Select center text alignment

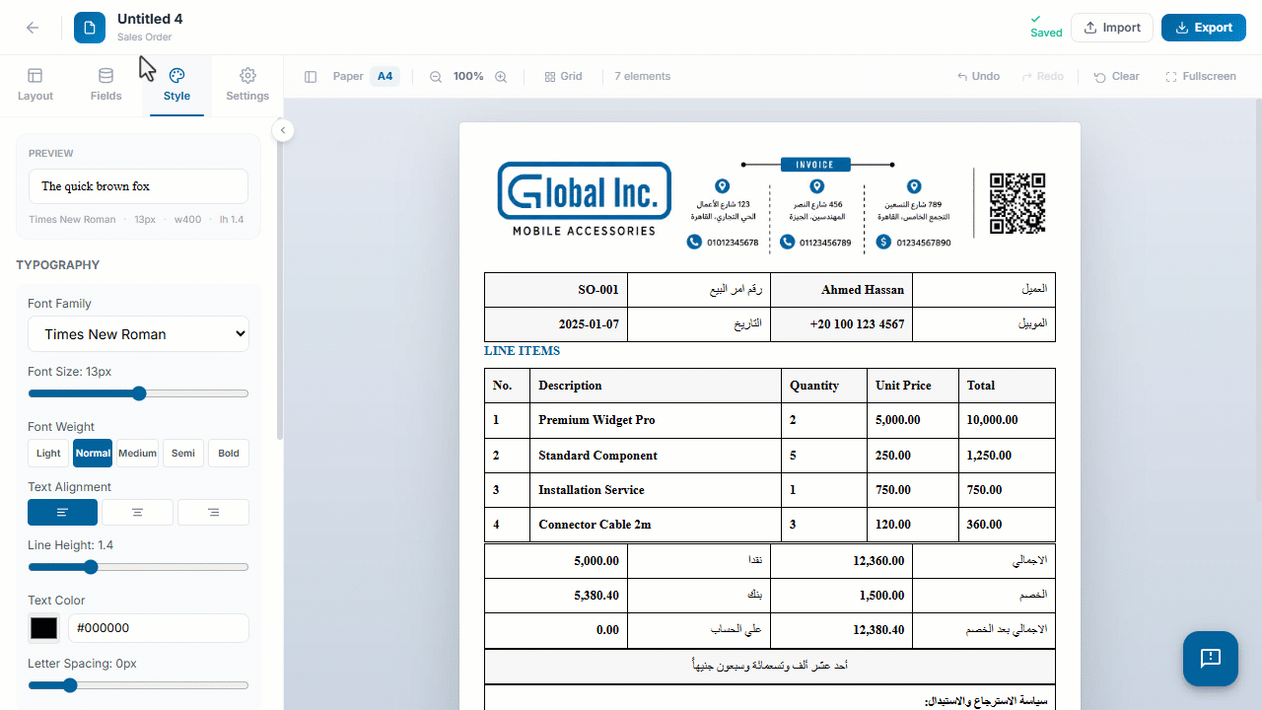coord(138,513)
